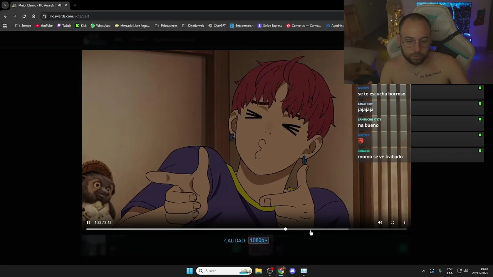Open the Convertio bookmark
The width and height of the screenshot is (493, 277).
click(x=303, y=26)
